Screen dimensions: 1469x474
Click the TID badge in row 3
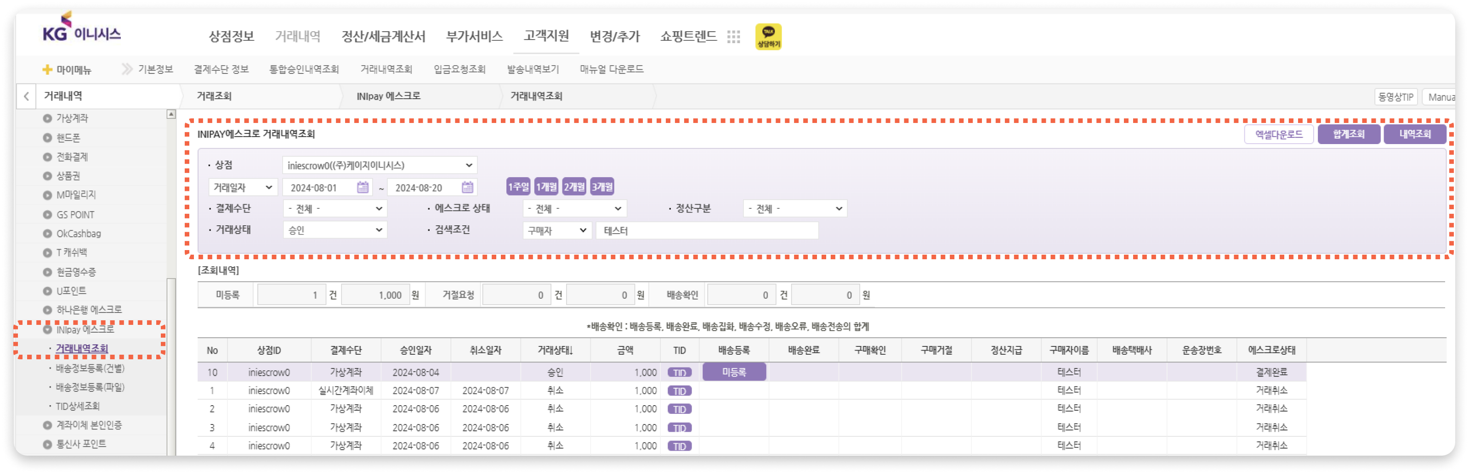point(679,427)
